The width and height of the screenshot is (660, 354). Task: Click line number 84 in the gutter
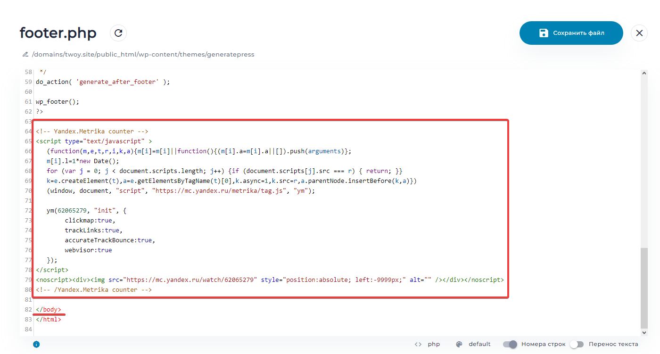click(28, 329)
